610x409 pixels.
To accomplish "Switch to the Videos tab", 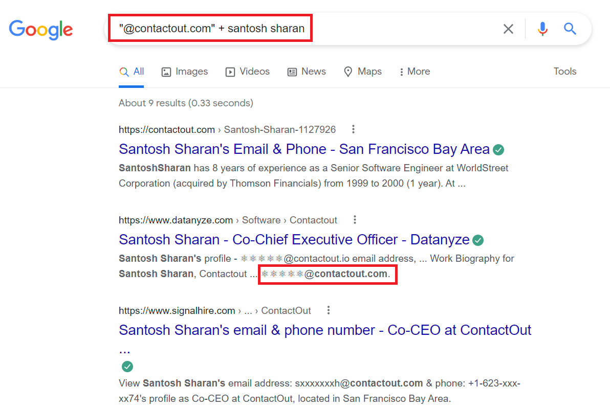I will [247, 72].
